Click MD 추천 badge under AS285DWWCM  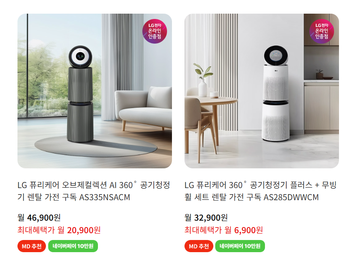coord(199,246)
